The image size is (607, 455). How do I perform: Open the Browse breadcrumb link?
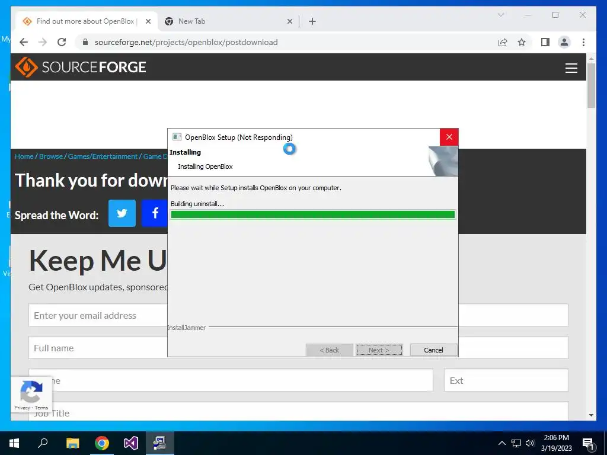(51, 156)
